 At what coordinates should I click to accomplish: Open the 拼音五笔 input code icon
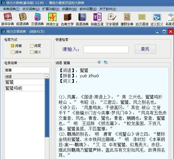pyautogui.click(x=97, y=19)
